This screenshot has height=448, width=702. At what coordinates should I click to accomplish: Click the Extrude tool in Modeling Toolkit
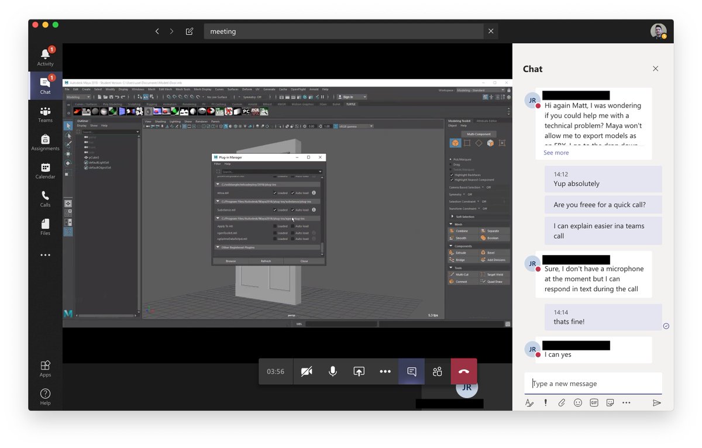(463, 253)
